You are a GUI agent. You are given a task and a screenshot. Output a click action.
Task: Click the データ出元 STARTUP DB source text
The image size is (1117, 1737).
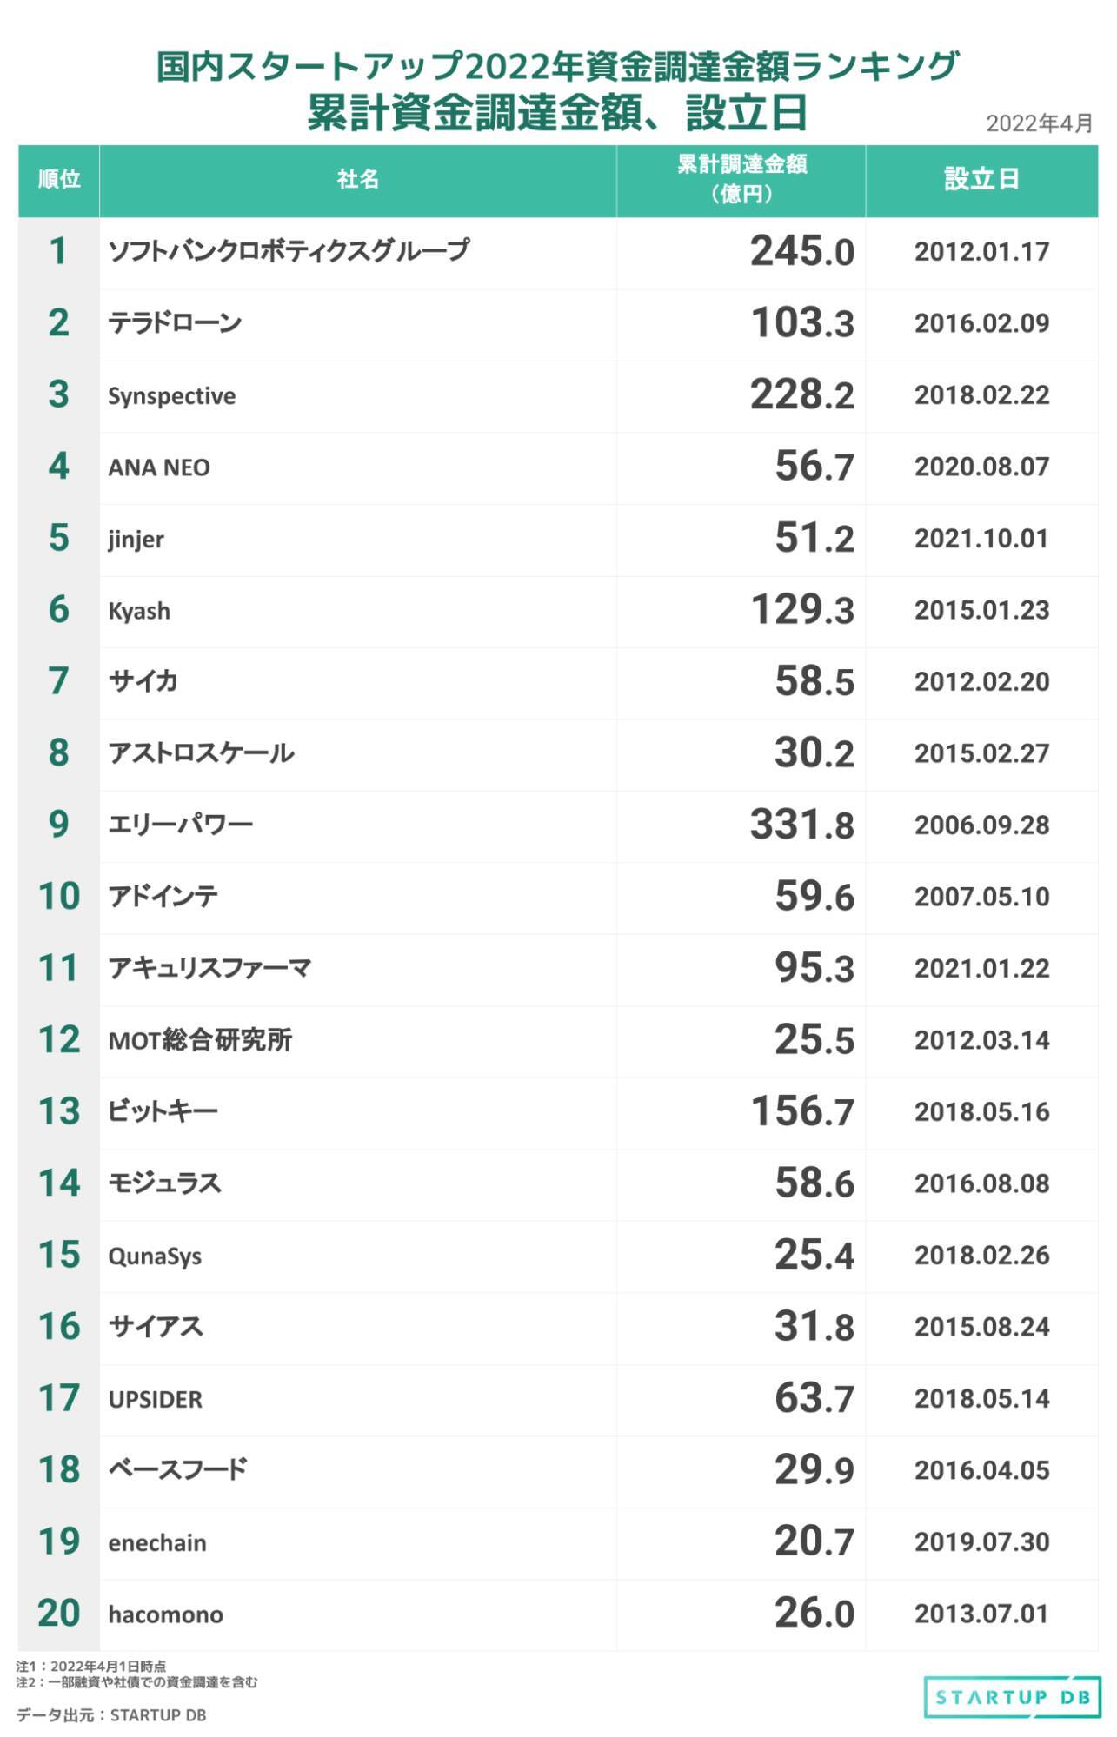click(111, 1714)
